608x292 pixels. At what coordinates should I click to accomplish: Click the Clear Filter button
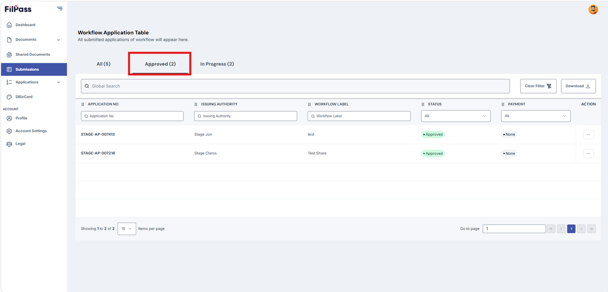[539, 86]
